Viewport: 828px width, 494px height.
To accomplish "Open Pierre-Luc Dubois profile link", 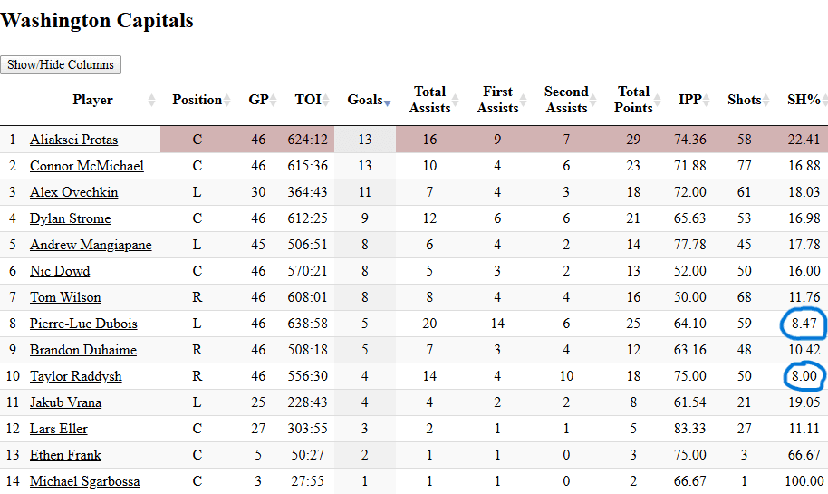I will click(83, 324).
